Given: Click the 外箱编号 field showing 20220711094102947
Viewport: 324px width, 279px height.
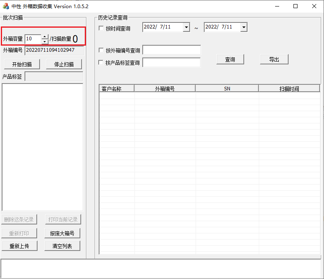Looking at the screenshot, I should tap(54, 51).
